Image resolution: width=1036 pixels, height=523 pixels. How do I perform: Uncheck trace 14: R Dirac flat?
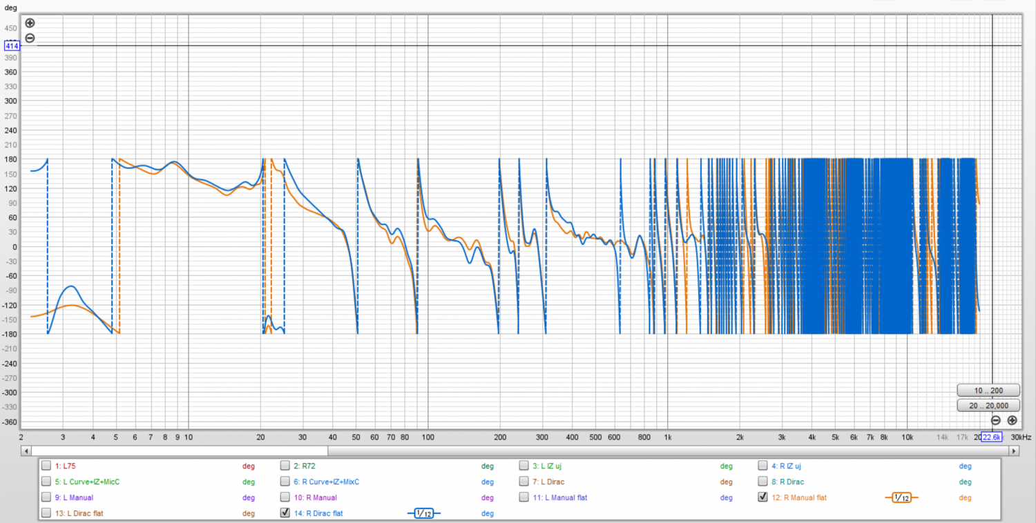285,513
